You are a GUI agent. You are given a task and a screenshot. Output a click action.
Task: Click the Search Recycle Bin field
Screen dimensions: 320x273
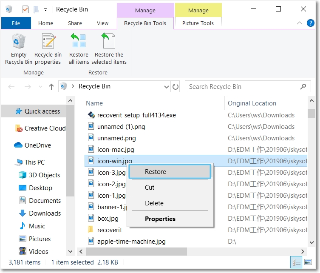coord(243,87)
